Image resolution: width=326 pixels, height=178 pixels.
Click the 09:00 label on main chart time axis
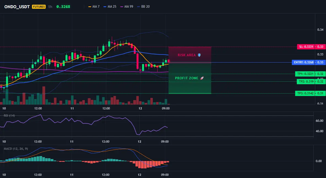pyautogui.click(x=165, y=108)
